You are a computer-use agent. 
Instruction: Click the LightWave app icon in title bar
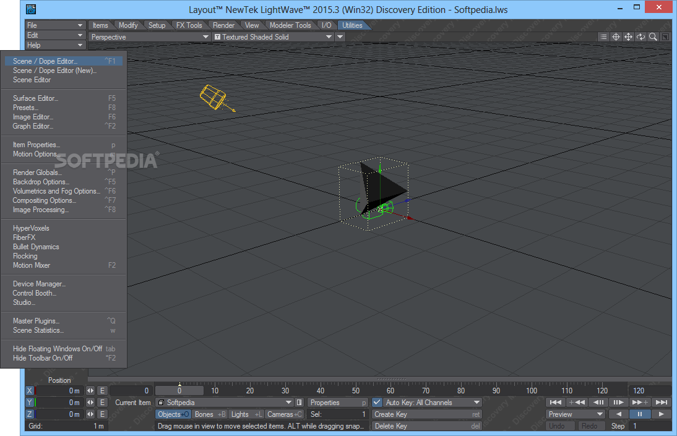point(31,9)
